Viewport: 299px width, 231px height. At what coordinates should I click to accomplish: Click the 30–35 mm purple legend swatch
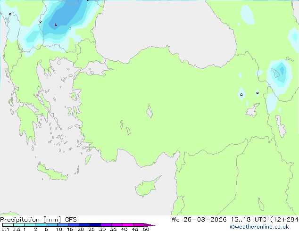pyautogui.click(x=106, y=225)
